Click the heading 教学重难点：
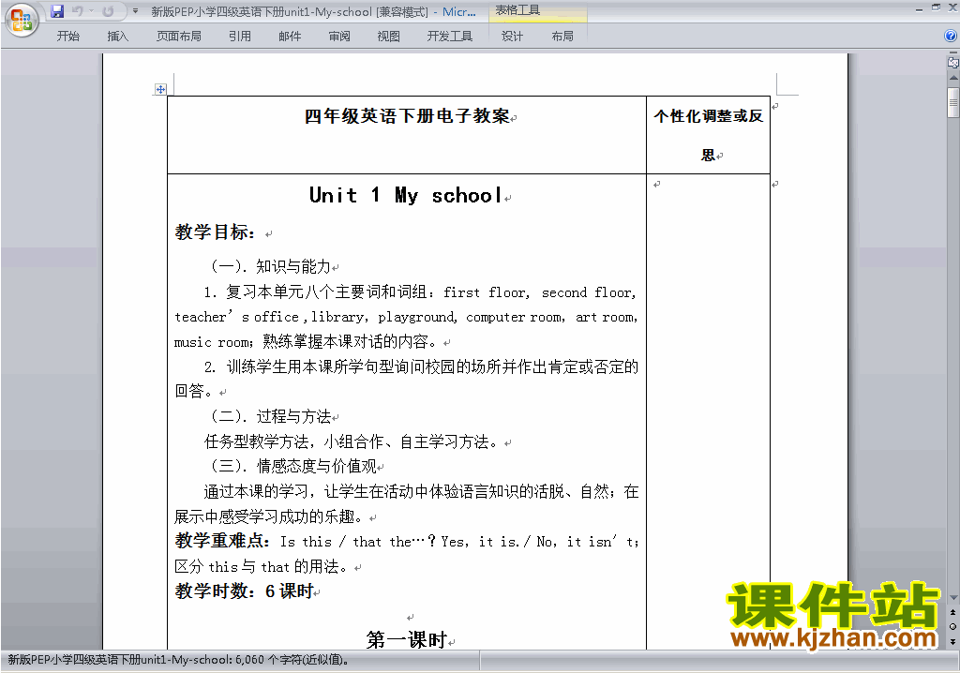 tap(222, 541)
